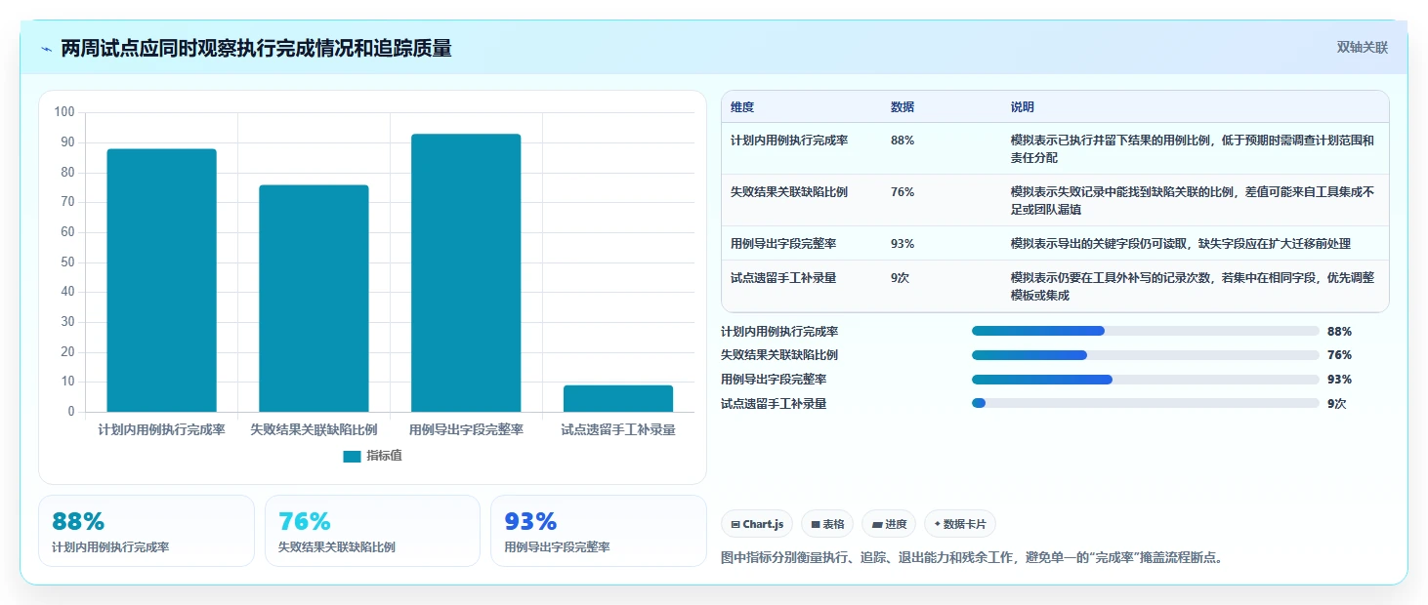Viewport: 1428px width, 605px height.
Task: Click the 表格 chip icon
Action: pos(816,525)
